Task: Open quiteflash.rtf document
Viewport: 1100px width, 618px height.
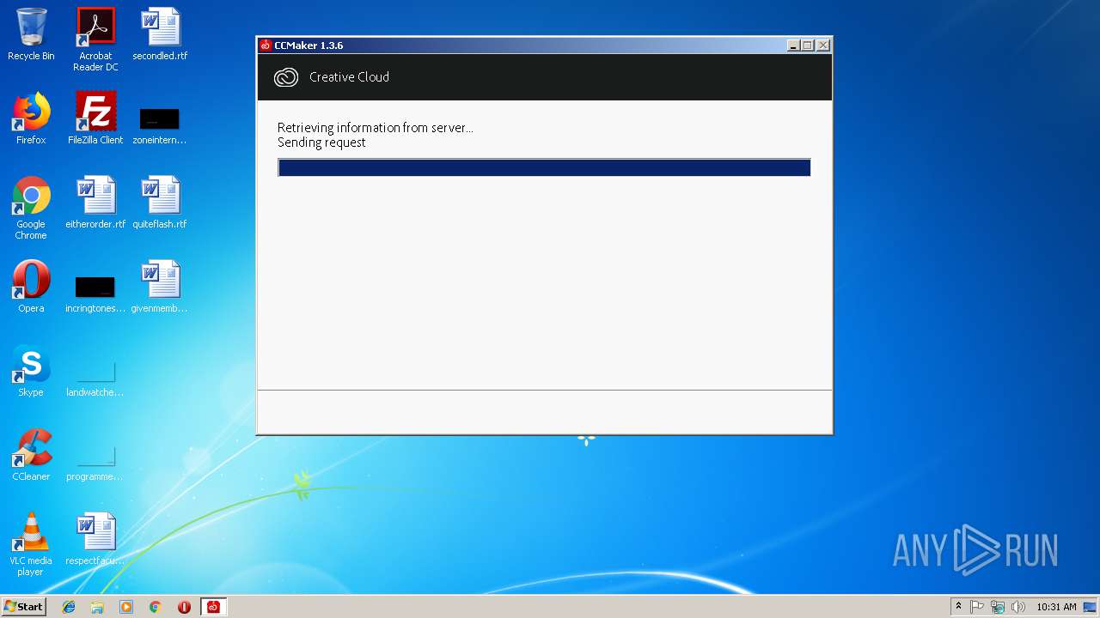Action: pos(160,203)
